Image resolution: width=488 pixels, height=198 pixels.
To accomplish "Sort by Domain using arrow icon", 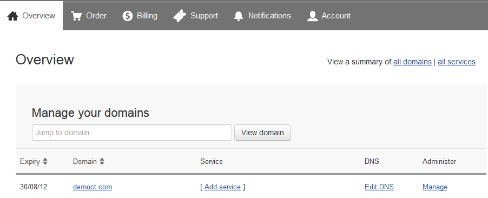I will (x=102, y=161).
